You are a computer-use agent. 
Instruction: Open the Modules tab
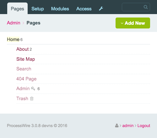(60, 9)
